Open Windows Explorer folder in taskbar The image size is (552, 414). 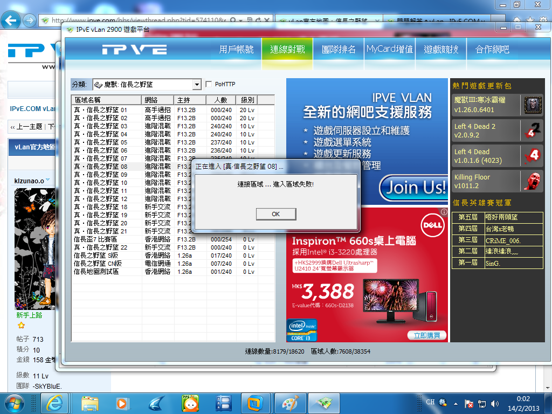pyautogui.click(x=89, y=403)
